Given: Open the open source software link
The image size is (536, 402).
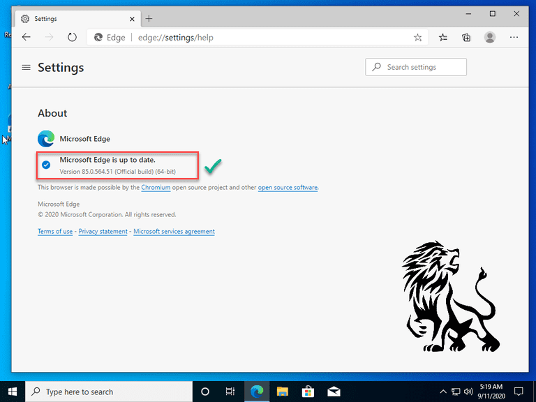Looking at the screenshot, I should click(x=288, y=187).
